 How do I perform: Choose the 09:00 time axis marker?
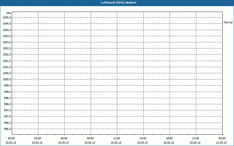click(x=90, y=138)
